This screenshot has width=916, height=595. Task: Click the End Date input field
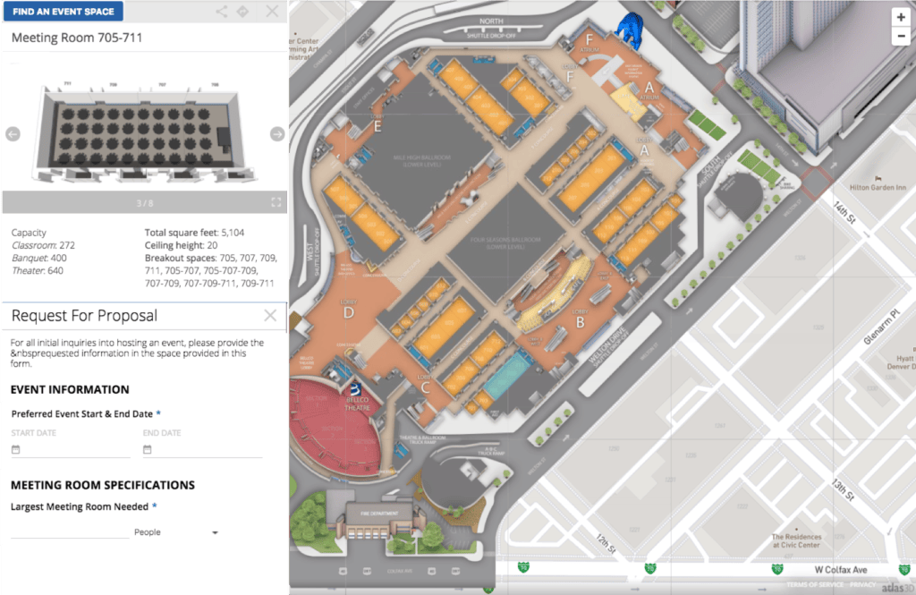pyautogui.click(x=208, y=450)
